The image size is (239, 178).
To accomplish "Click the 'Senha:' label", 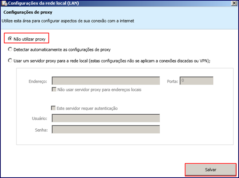I will (41, 130).
